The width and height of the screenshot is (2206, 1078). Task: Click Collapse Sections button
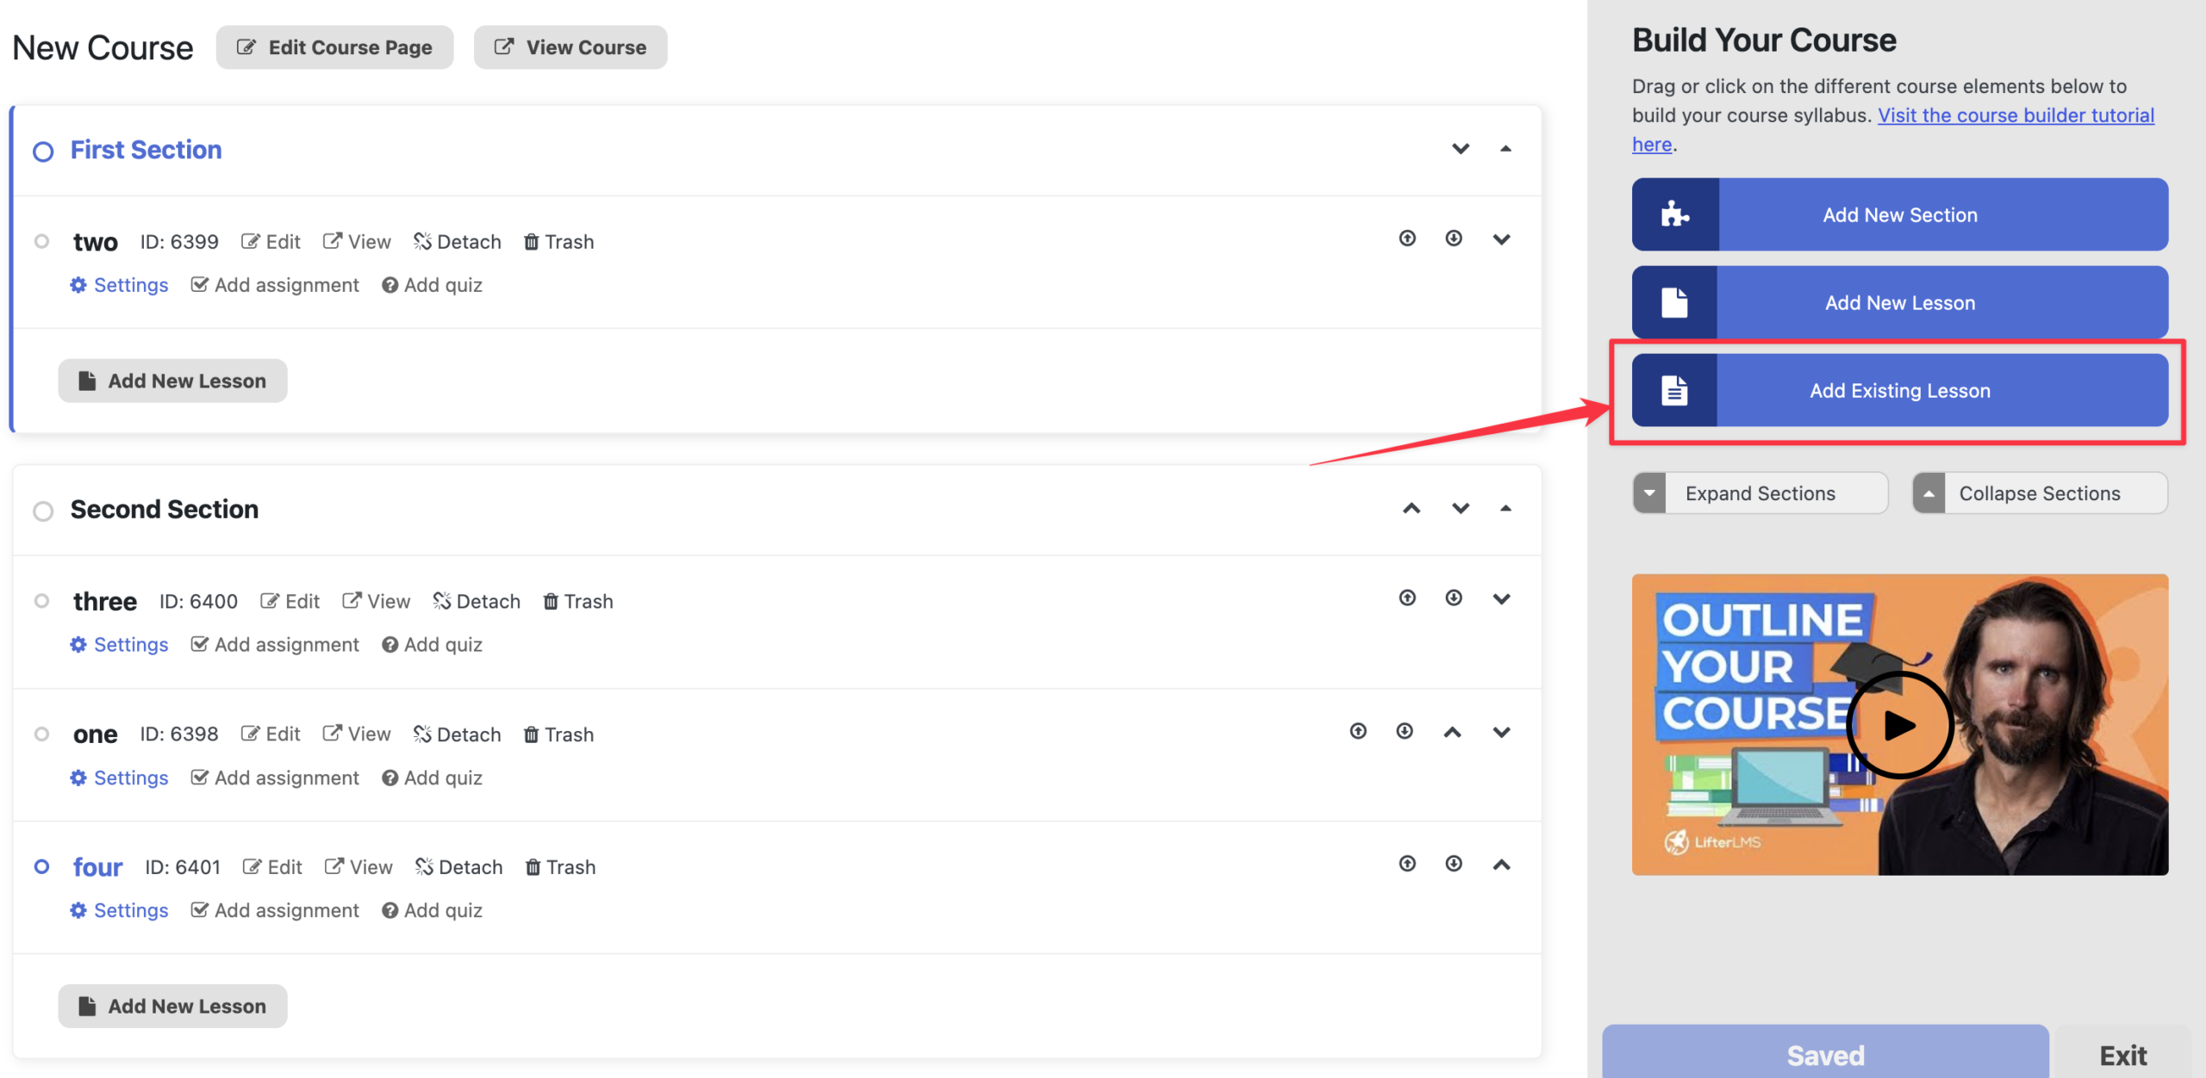[2040, 493]
